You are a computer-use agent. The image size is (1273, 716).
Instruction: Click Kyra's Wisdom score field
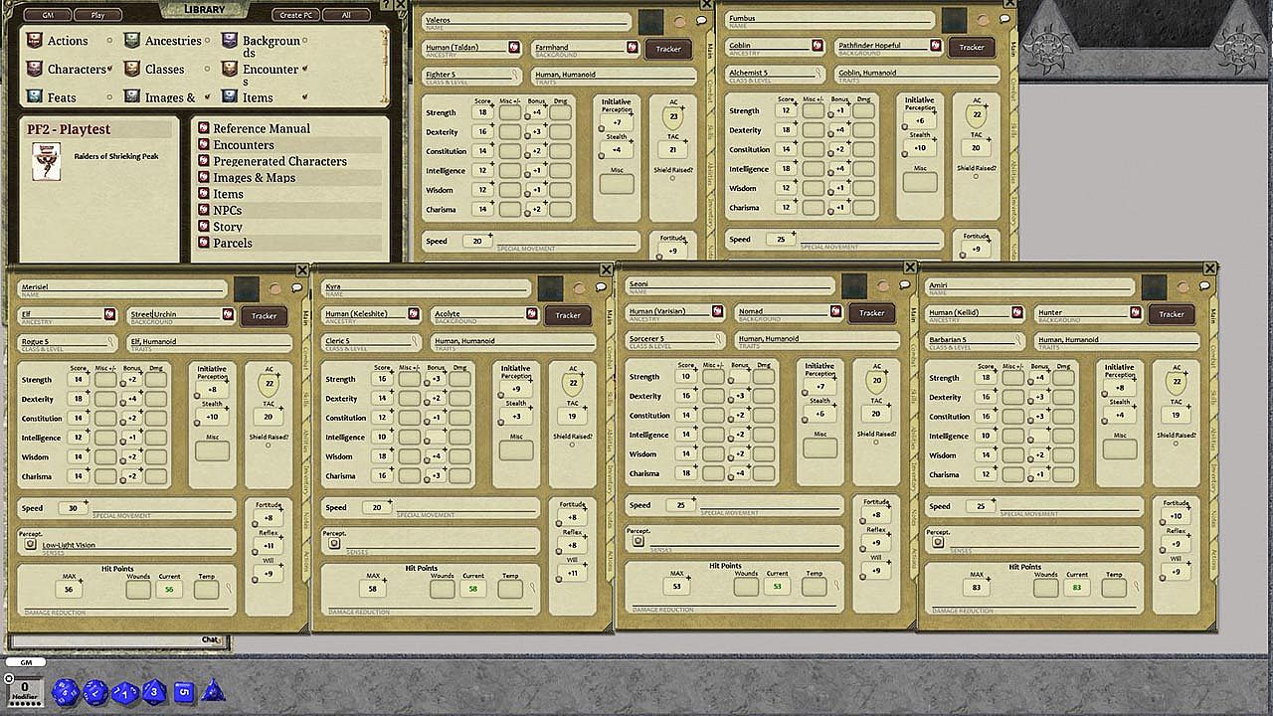383,456
